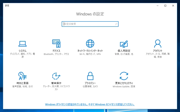This screenshot has width=180, height=112.
Task: Open the アカウント person icon
Action: pos(157,43)
